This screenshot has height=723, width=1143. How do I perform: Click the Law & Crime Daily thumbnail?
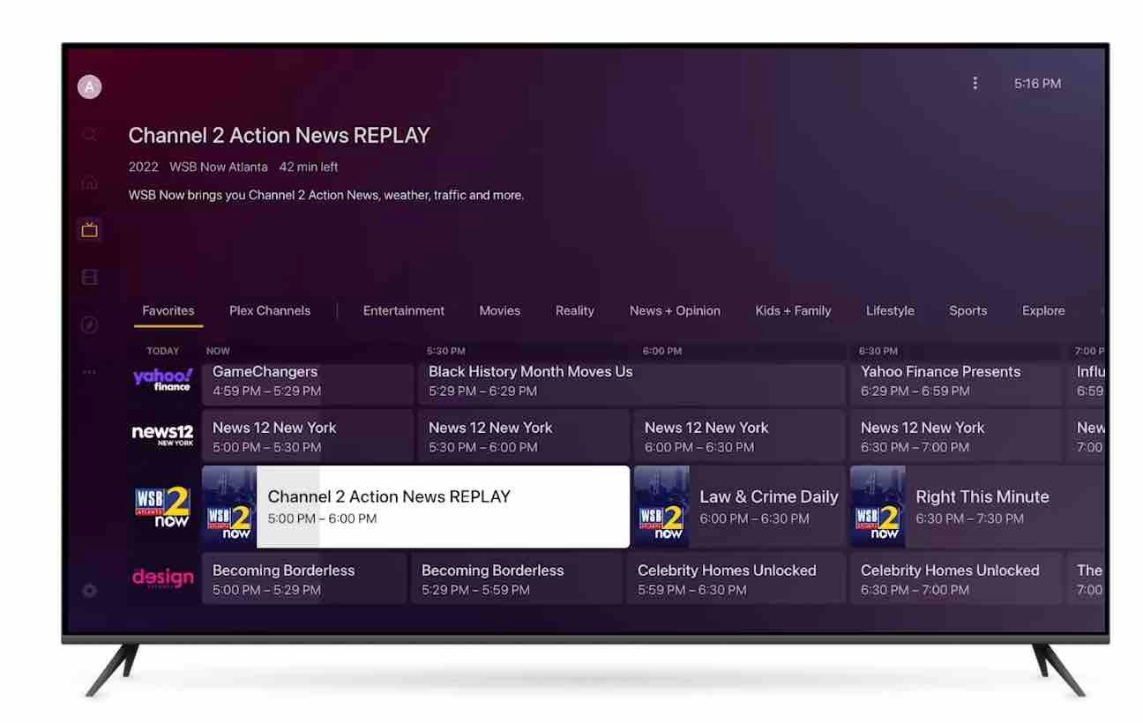(x=661, y=507)
